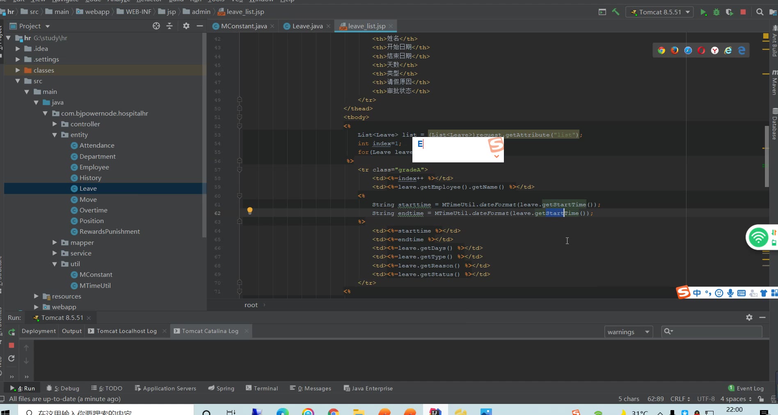Open Search Everywhere magnifier icon
Image resolution: width=778 pixels, height=415 pixels.
click(760, 12)
